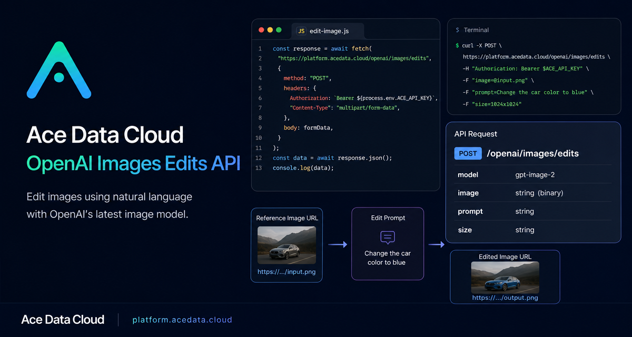Viewport: 632px width, 337px height.
Task: Click the method: "POST" code line
Action: click(307, 78)
